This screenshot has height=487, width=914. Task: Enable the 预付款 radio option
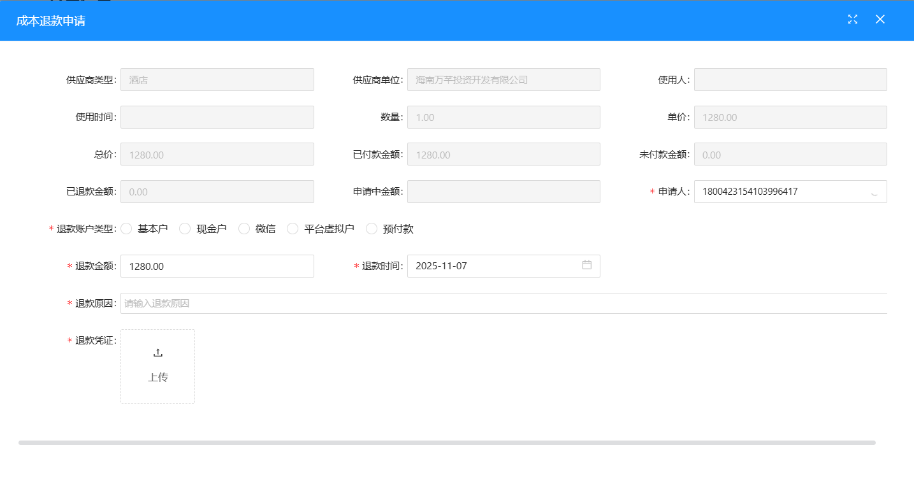[372, 229]
